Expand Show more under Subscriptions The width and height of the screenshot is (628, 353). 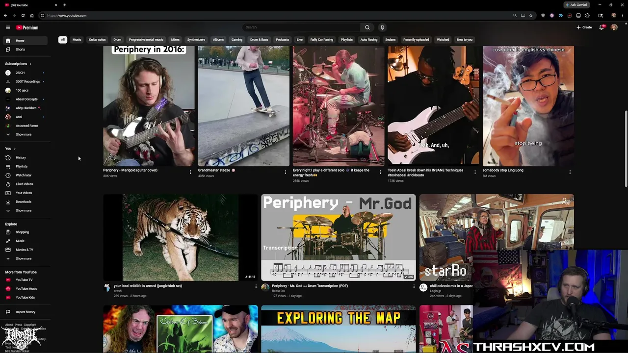[x=26, y=134]
